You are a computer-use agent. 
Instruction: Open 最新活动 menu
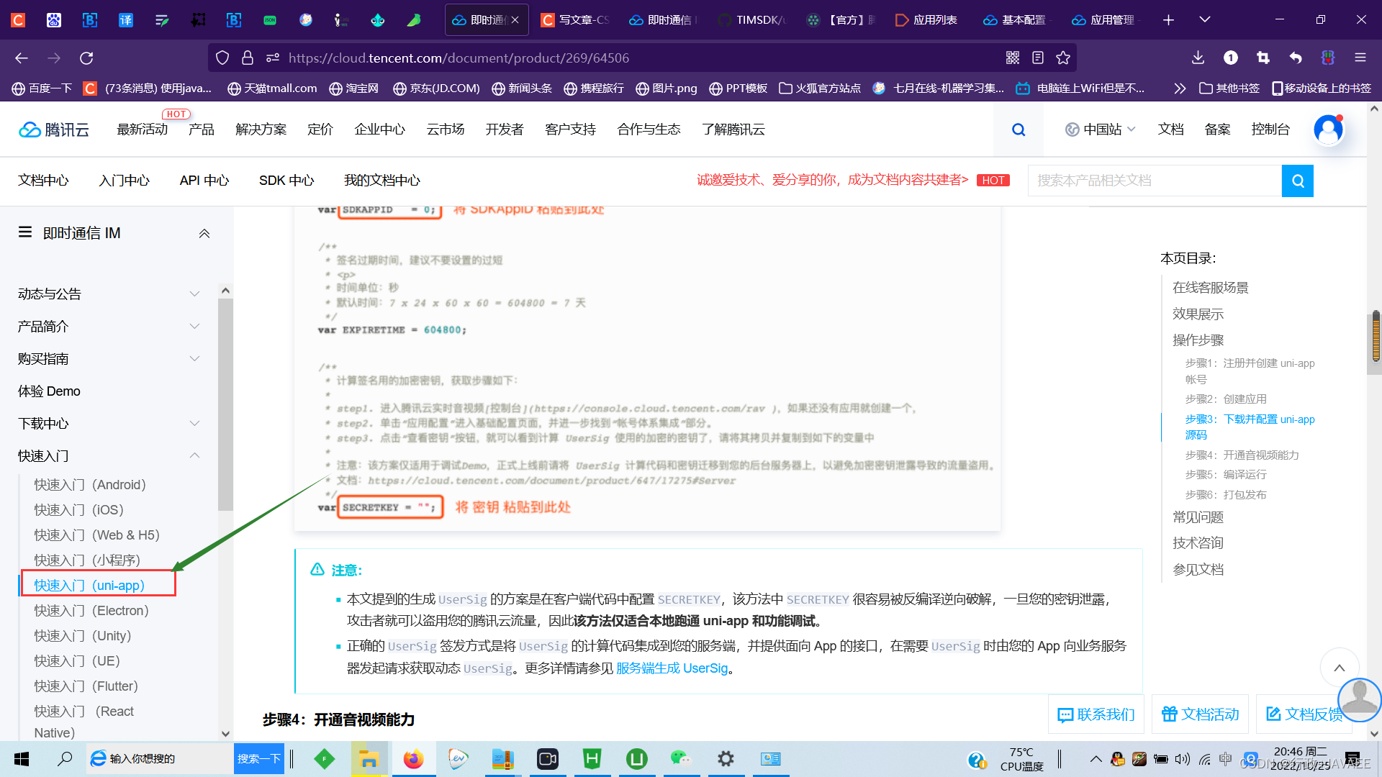143,129
